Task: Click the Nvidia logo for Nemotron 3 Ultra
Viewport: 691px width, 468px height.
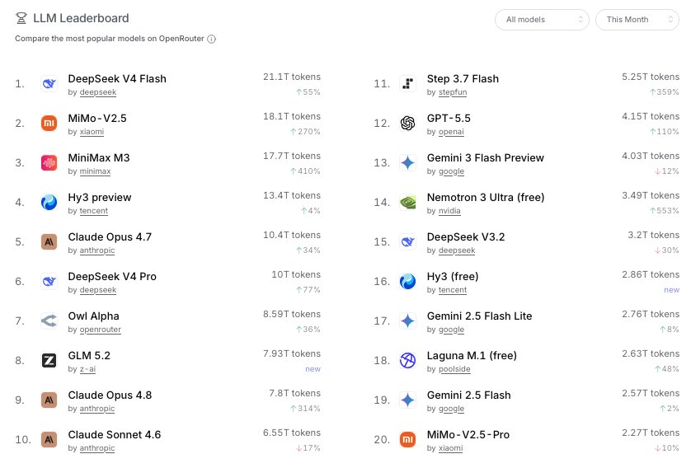Action: click(407, 202)
